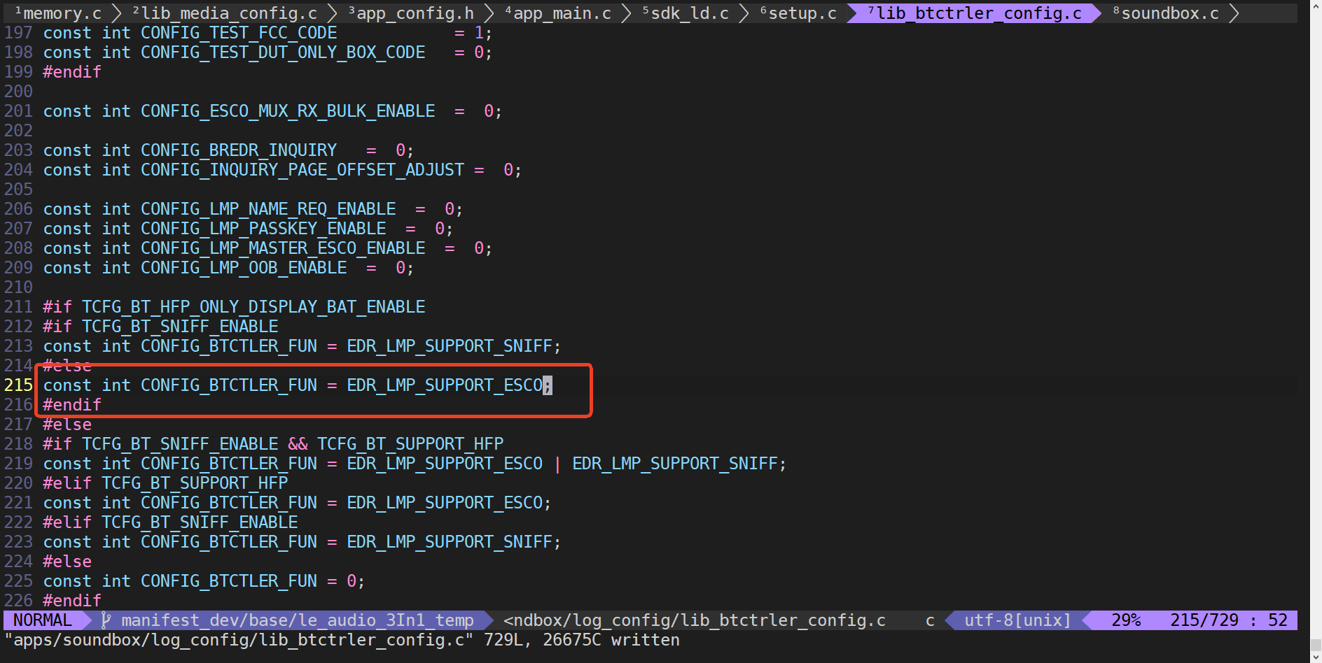Click EDR_LMP_SUPPORT_SNIFF on line 213
This screenshot has height=663, width=1322.
(450, 346)
